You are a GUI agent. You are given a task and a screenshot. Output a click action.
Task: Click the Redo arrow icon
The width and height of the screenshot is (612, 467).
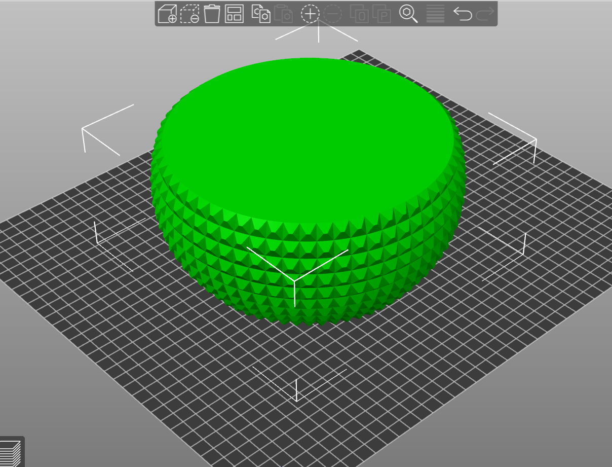[x=485, y=14]
